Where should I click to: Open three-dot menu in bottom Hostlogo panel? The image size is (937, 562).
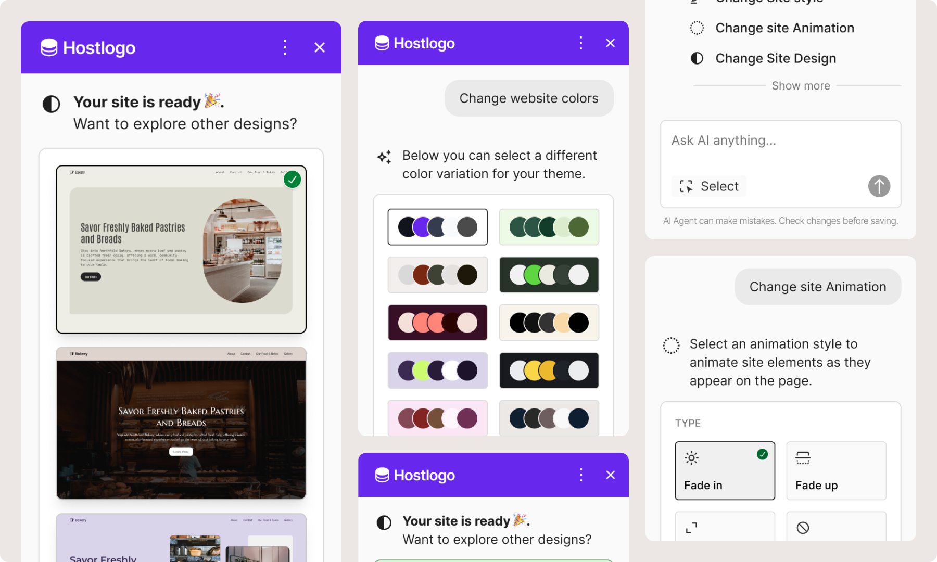click(x=581, y=475)
